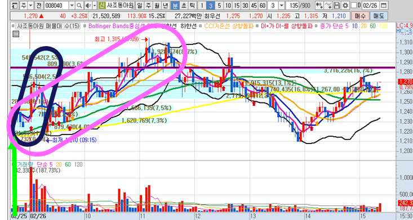The image size is (413, 220).
Task: Click marker square before Bollinger Bands legend
Action: coord(85,26)
